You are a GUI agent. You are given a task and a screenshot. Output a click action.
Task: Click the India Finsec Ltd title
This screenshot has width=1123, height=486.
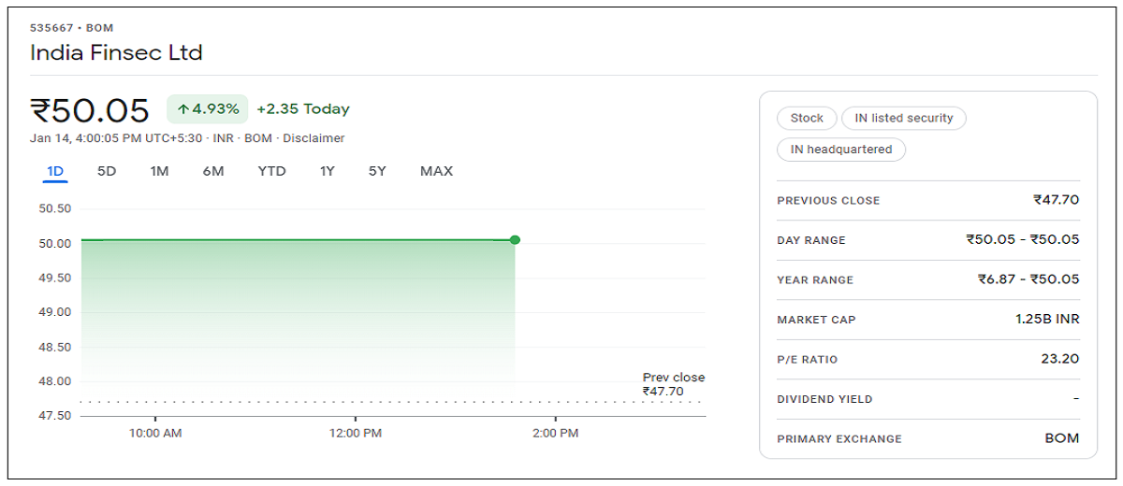coord(116,52)
